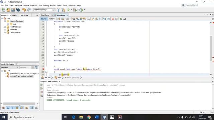214x120 pixels.
Task: Switch editor to Source view
Action: click(x=44, y=19)
